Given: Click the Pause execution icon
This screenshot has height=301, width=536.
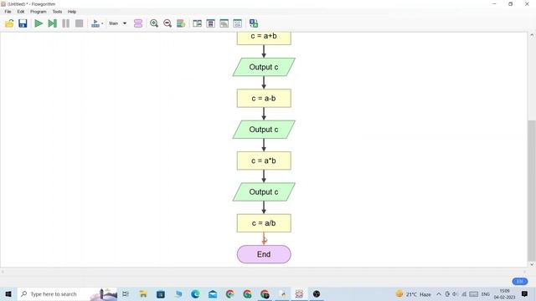Looking at the screenshot, I should tap(65, 23).
